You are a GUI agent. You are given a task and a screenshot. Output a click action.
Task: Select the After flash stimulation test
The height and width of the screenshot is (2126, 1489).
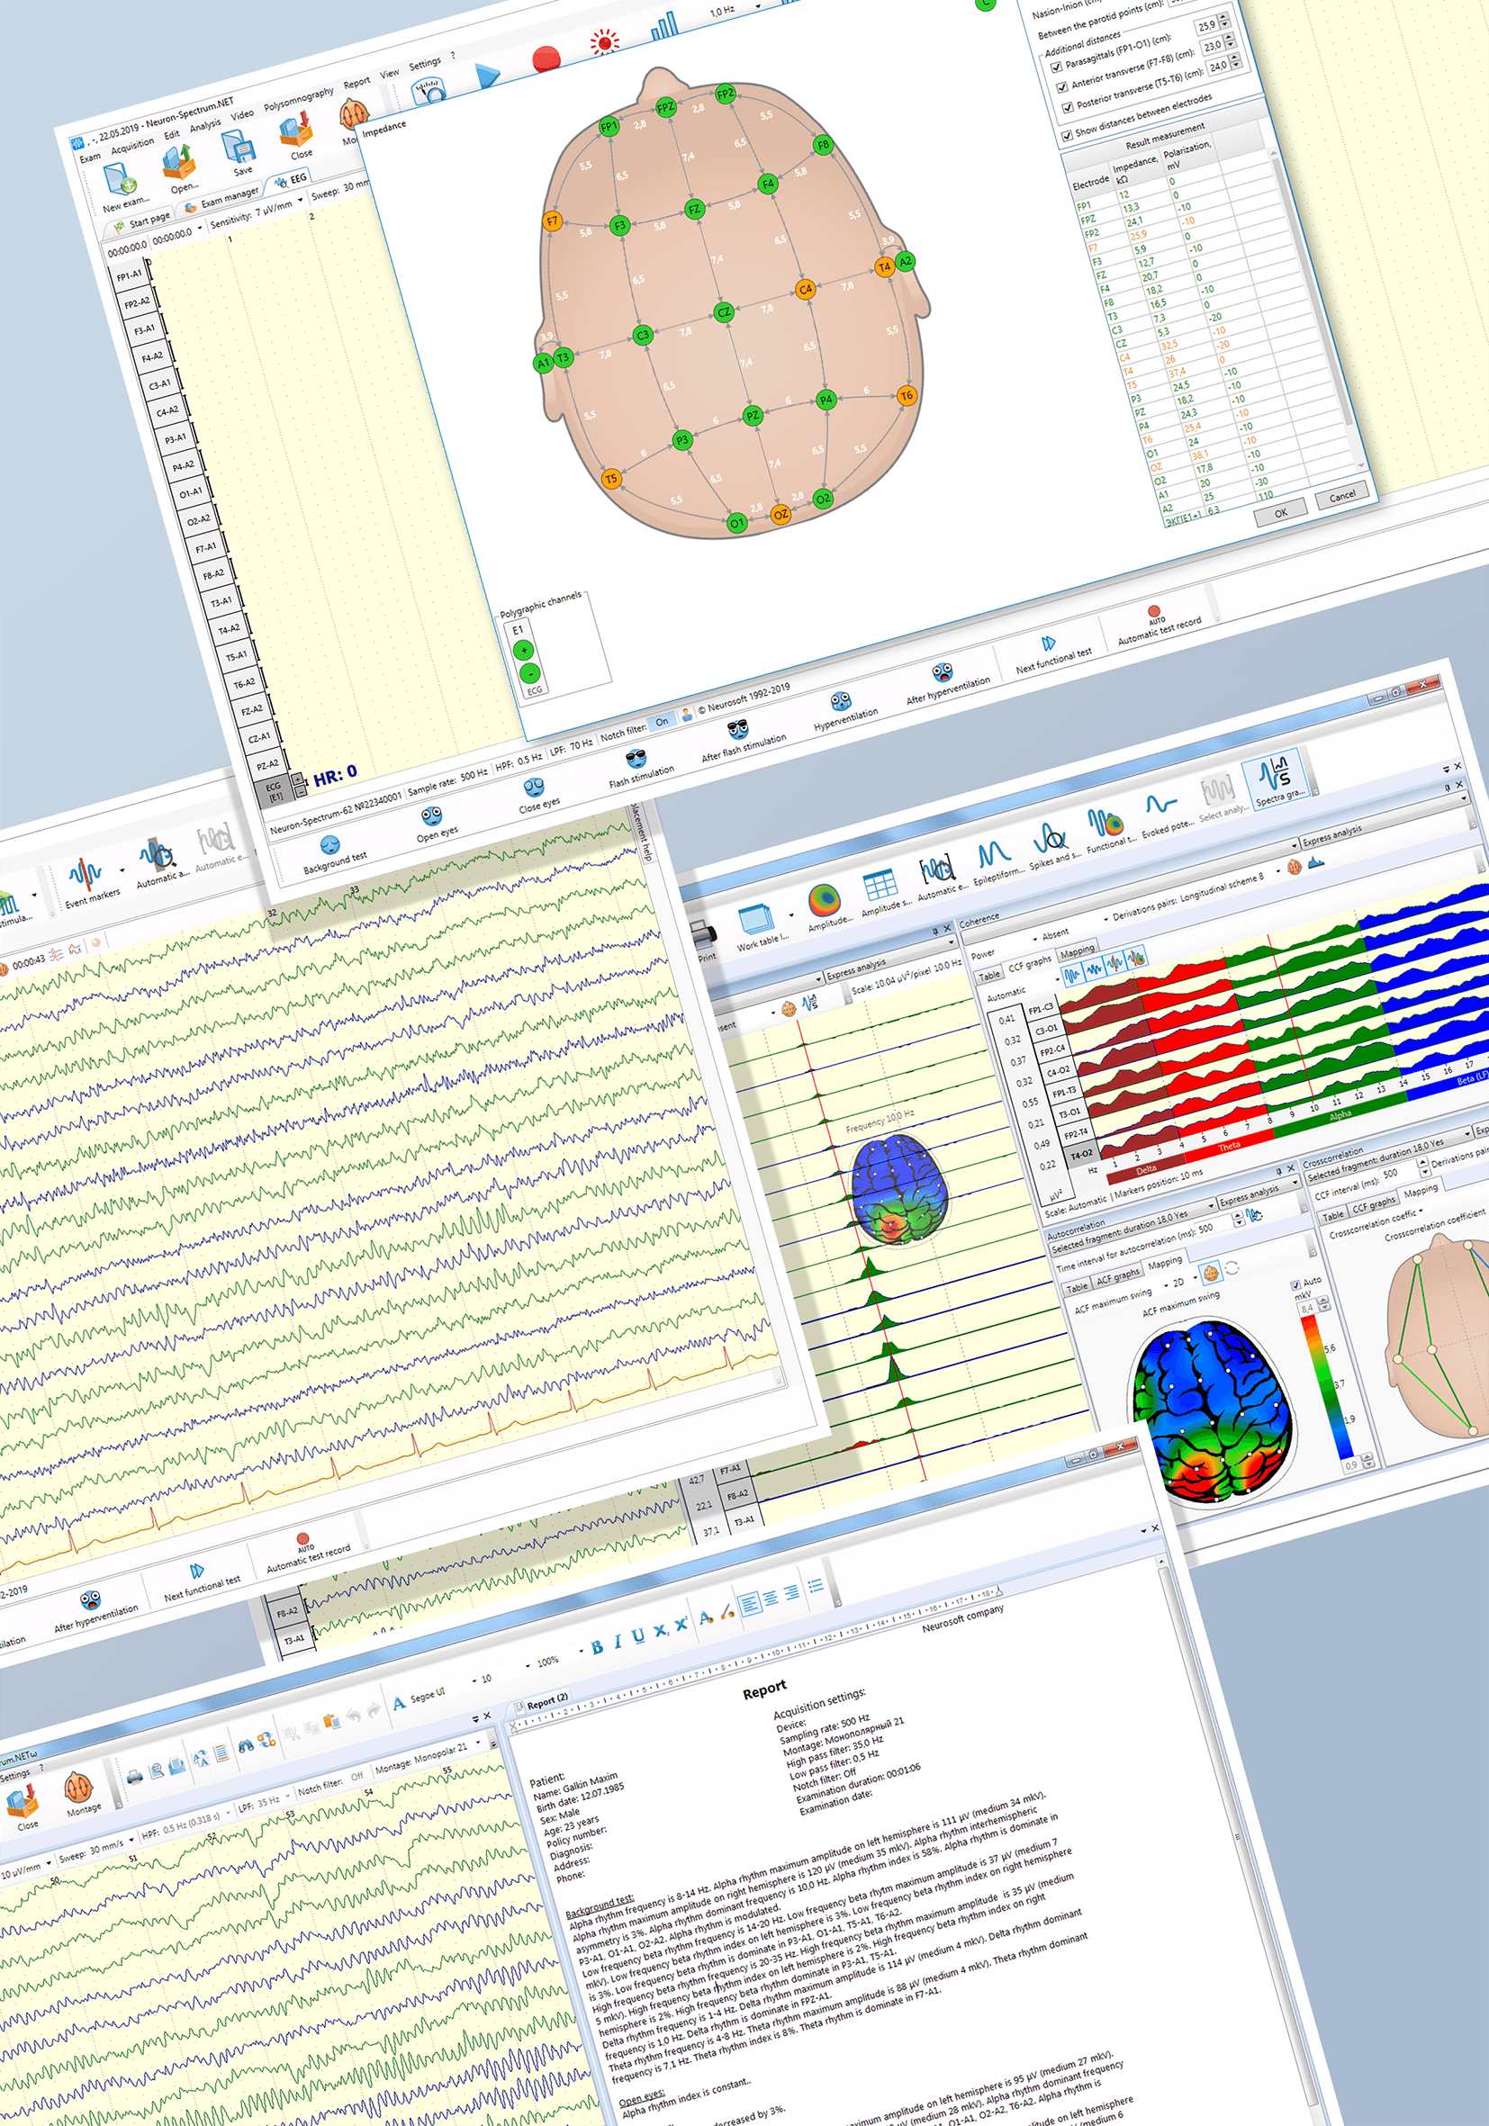(742, 740)
